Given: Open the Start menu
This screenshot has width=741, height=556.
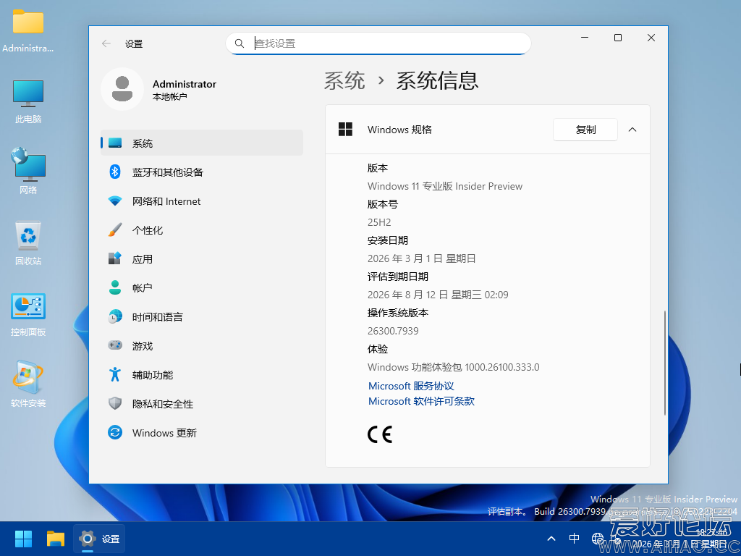Looking at the screenshot, I should click(x=23, y=539).
